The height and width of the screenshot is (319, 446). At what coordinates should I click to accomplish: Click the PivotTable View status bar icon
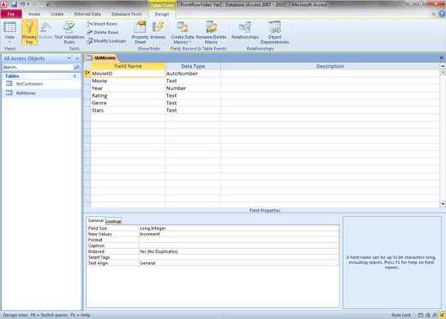click(x=427, y=315)
